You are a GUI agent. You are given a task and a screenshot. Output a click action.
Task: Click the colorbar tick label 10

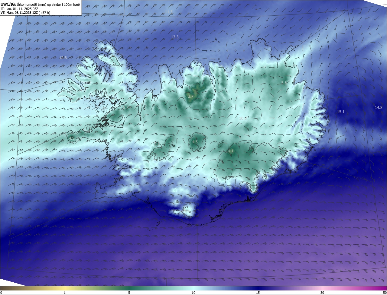point(193,293)
